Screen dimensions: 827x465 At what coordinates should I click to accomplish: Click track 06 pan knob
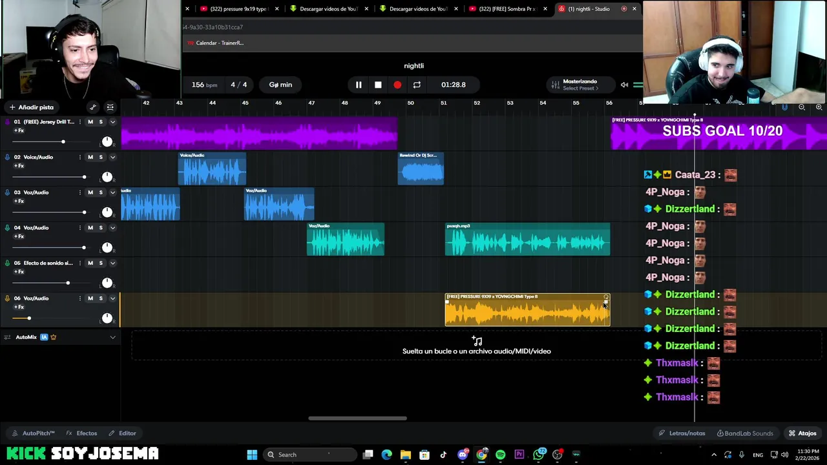pyautogui.click(x=107, y=318)
